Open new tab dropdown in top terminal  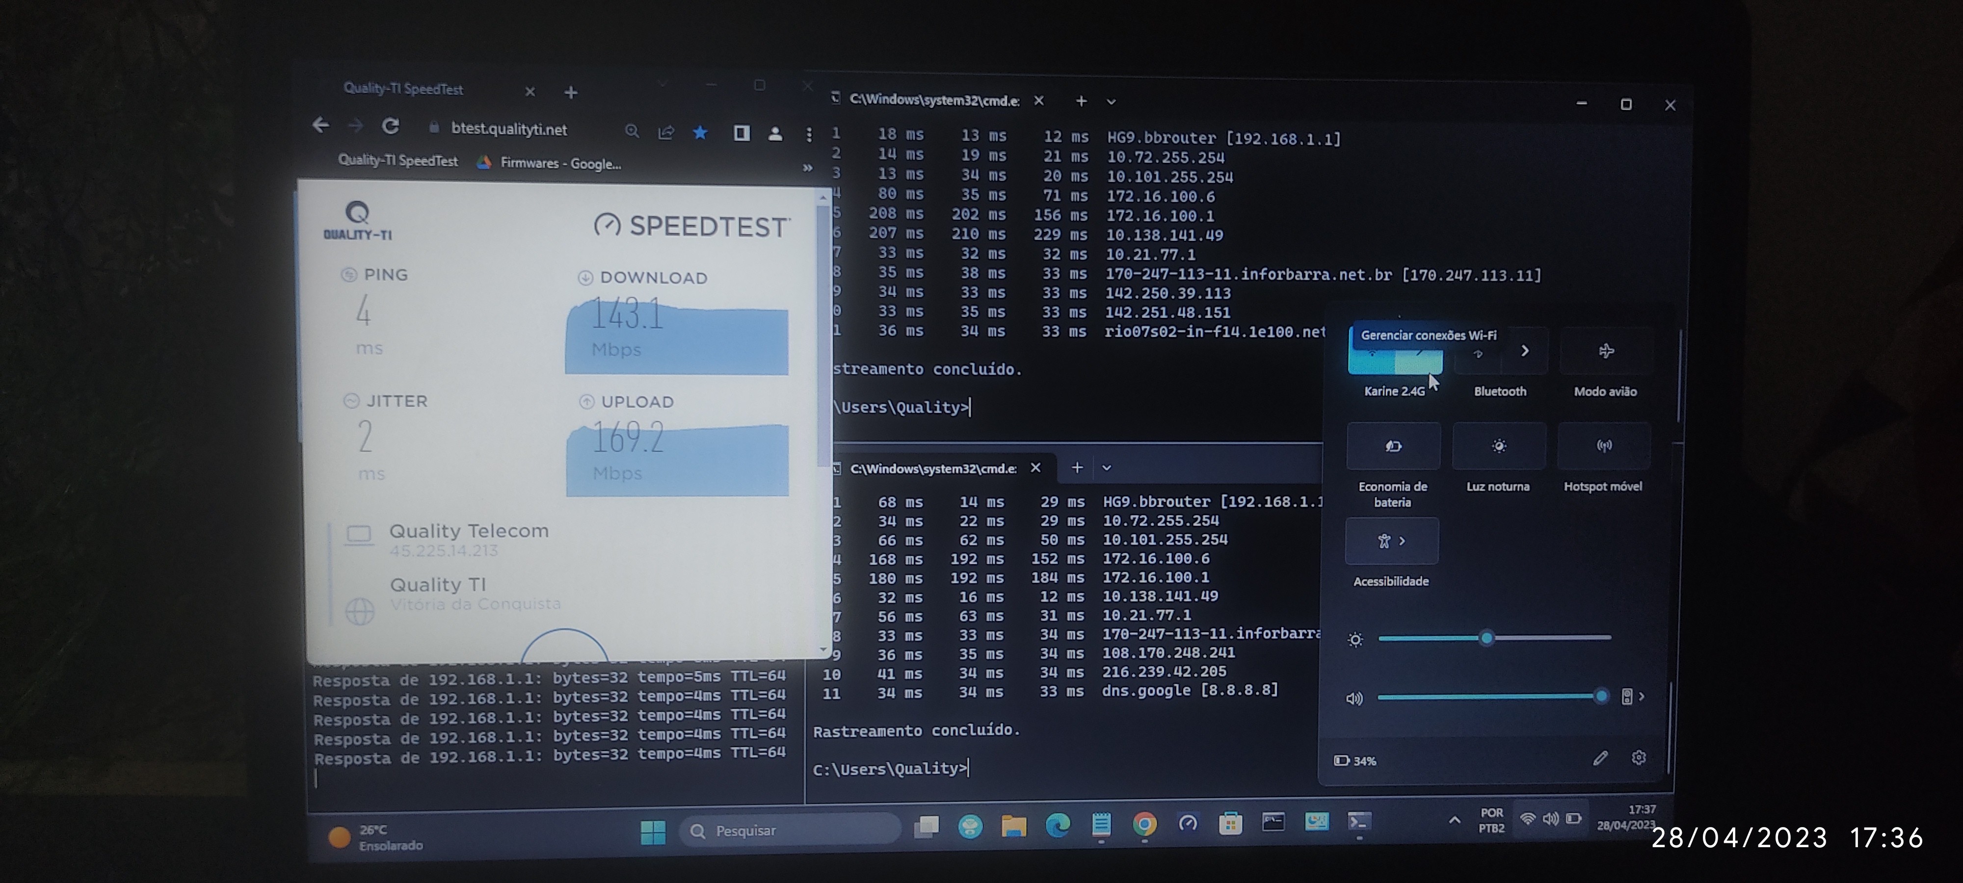[1111, 102]
